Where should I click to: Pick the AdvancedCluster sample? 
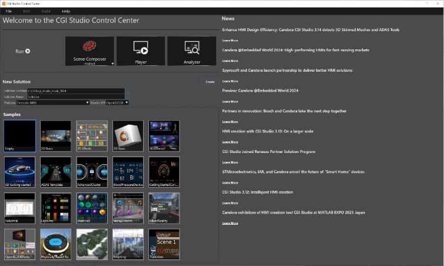(x=92, y=172)
